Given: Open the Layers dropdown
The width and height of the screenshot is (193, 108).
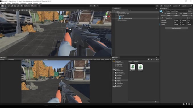Looking at the screenshot, I should (x=176, y=6).
